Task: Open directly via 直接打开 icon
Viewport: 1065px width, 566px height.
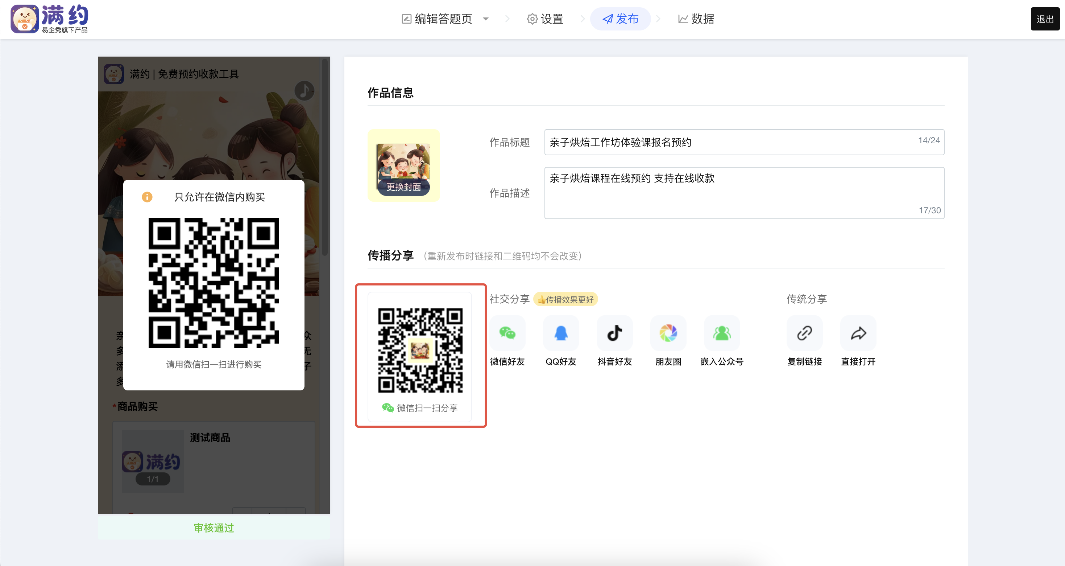Action: (x=858, y=333)
